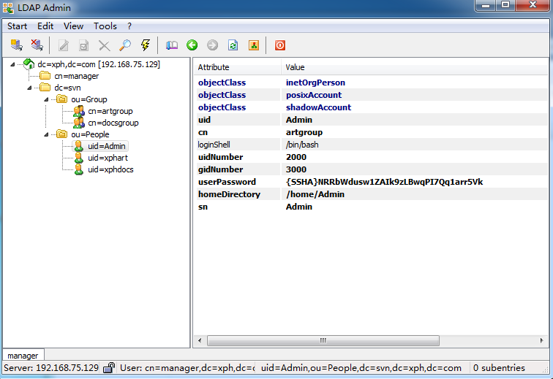Image resolution: width=553 pixels, height=379 pixels.
Task: Click the cn=docsgroup group icon
Action: click(x=79, y=123)
